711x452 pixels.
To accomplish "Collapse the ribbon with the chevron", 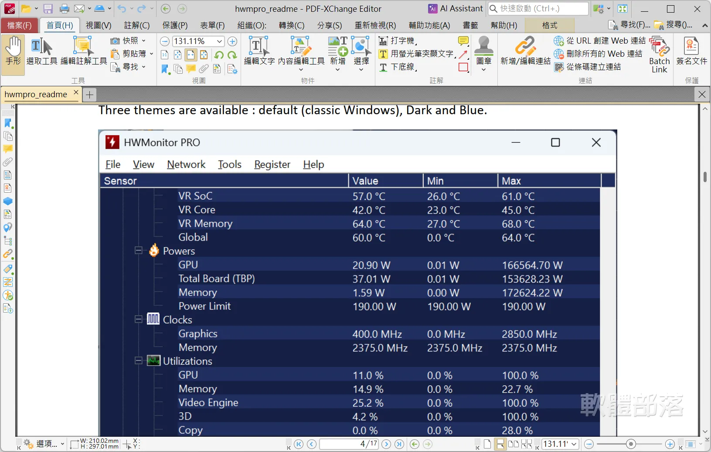I will [705, 25].
